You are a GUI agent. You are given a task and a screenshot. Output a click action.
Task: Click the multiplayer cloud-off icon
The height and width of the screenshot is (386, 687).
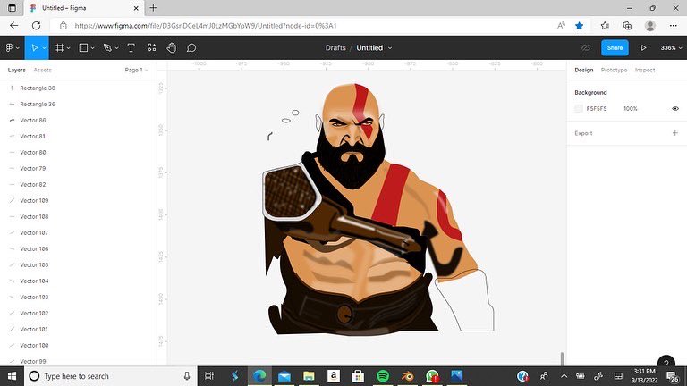tap(586, 47)
